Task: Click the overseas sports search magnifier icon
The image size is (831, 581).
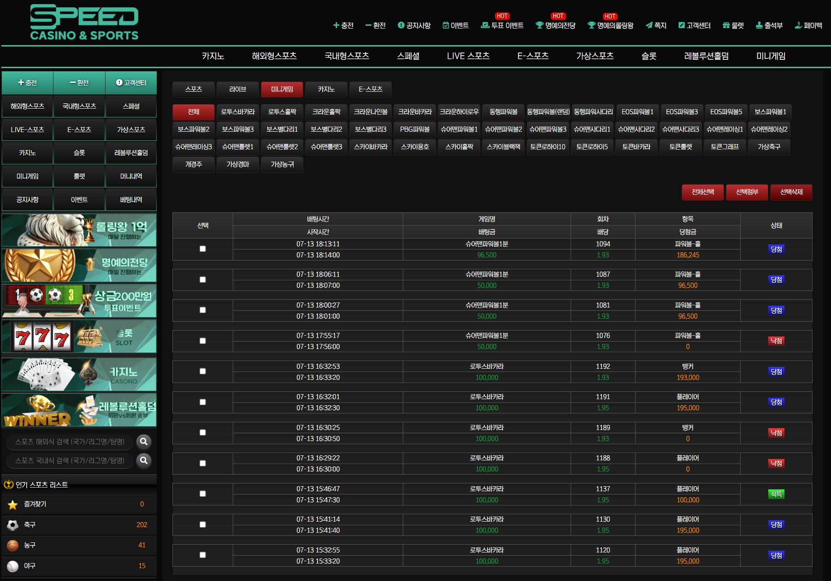Action: point(144,442)
